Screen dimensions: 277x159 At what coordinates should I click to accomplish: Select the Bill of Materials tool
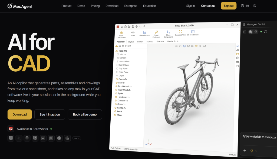pyautogui.click(x=193, y=33)
